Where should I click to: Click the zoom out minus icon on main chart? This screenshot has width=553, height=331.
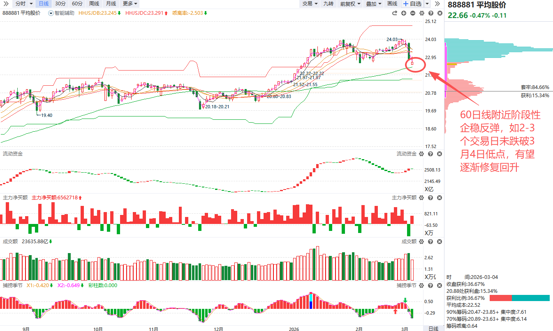[412, 13]
